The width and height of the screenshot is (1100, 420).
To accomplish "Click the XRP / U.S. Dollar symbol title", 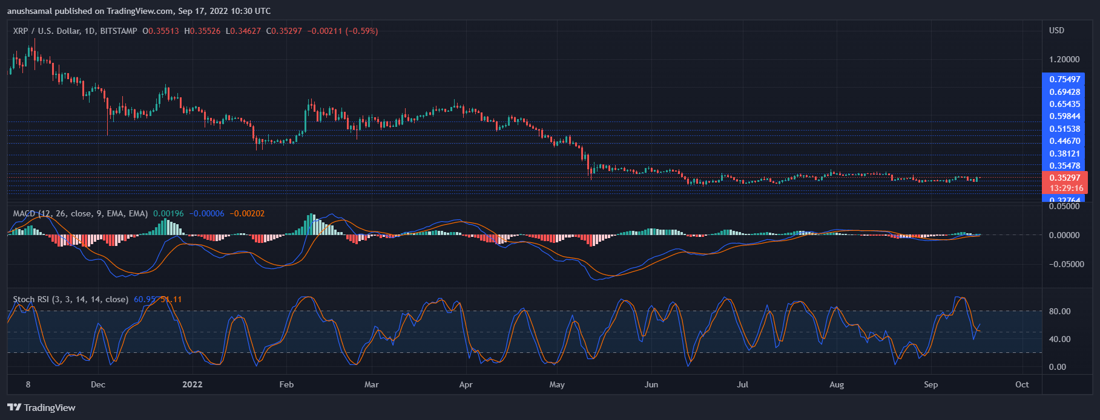I will 75,31.
